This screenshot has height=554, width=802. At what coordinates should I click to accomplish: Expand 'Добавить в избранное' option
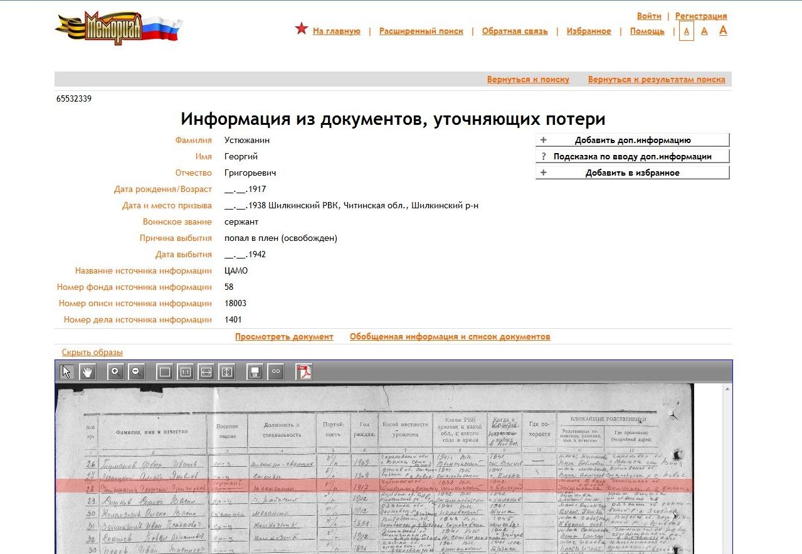pos(632,173)
